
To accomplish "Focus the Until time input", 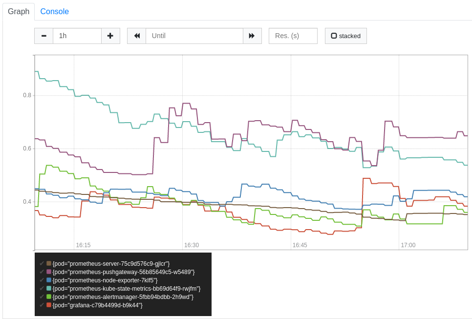I will 194,36.
